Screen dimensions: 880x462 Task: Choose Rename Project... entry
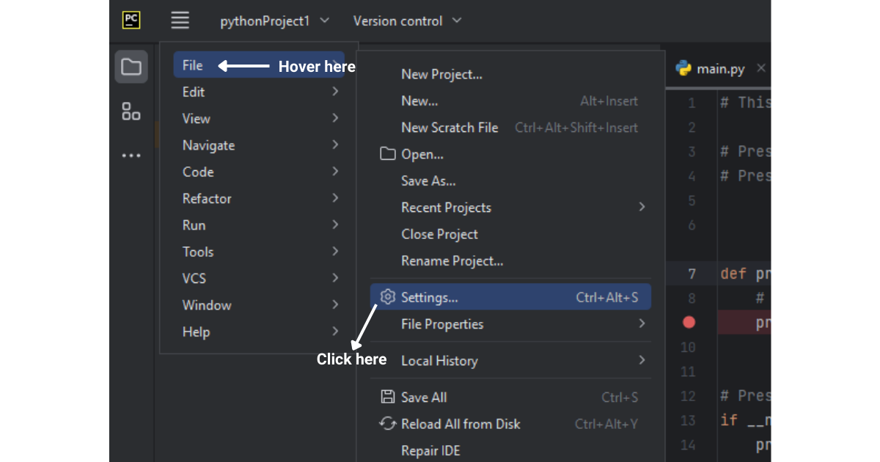pyautogui.click(x=510, y=260)
